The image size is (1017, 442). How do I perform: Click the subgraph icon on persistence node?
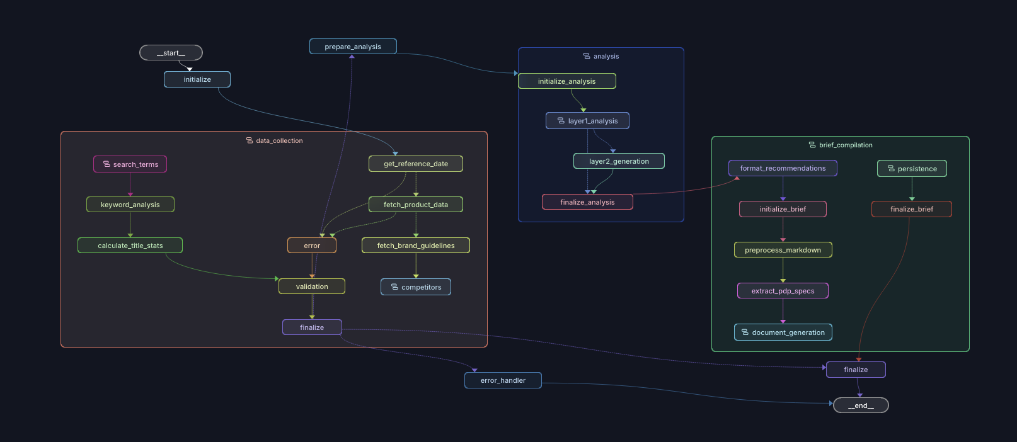[x=891, y=168]
